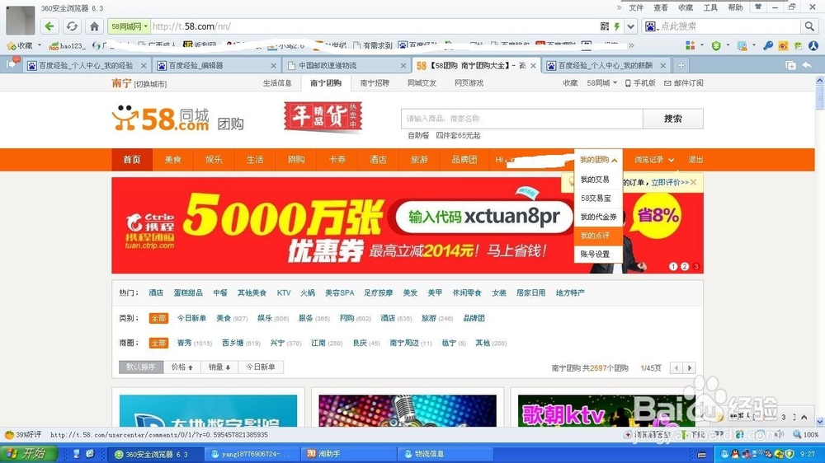This screenshot has width=825, height=463.
Task: Select 全部 in 商圈 filter row
Action: click(158, 344)
